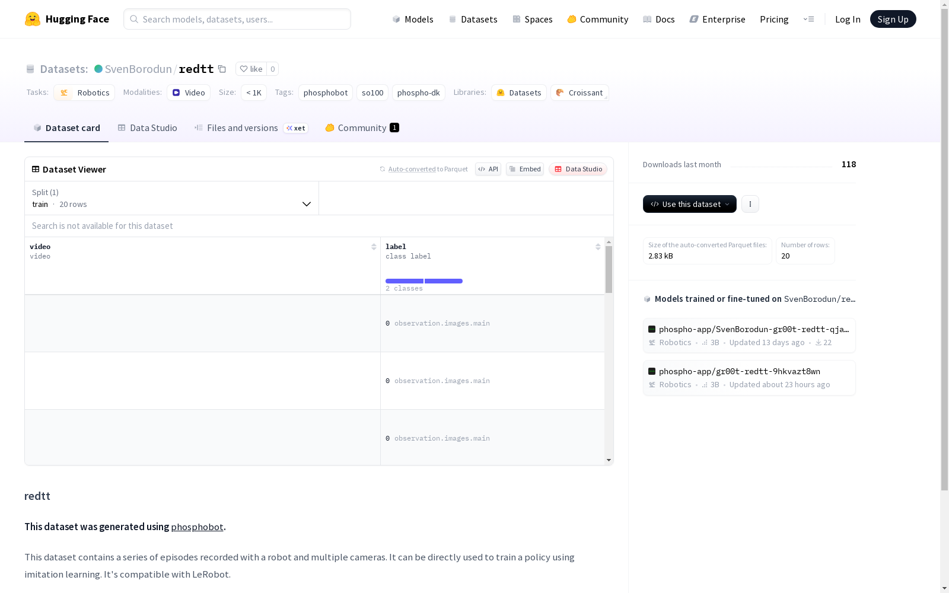This screenshot has height=593, width=949.
Task: Open Data Studio from viewer header
Action: coord(578,169)
